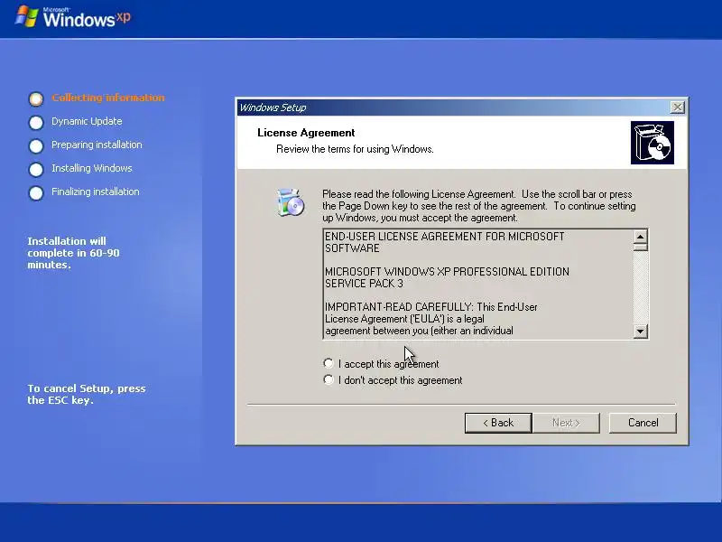Click 'MICROSOFT WINDOWS XP PROFESSIONAL EDITION' line
Image resolution: width=722 pixels, height=542 pixels.
447,272
